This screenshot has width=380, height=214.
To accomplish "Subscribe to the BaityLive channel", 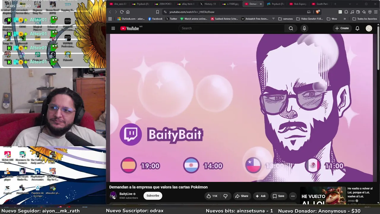I will pos(153,196).
